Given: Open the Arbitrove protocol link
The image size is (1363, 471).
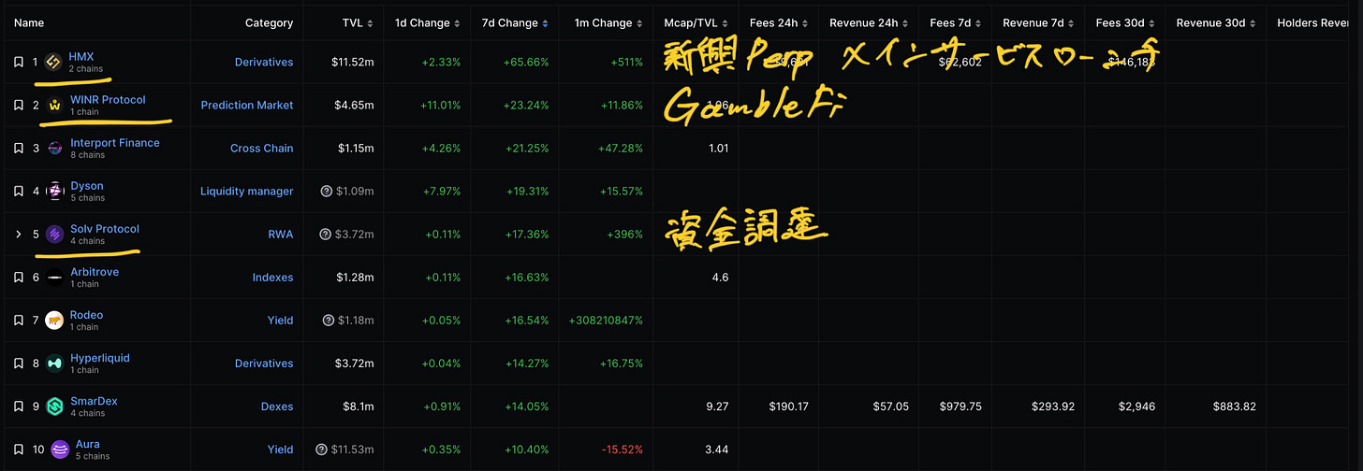Looking at the screenshot, I should (95, 272).
